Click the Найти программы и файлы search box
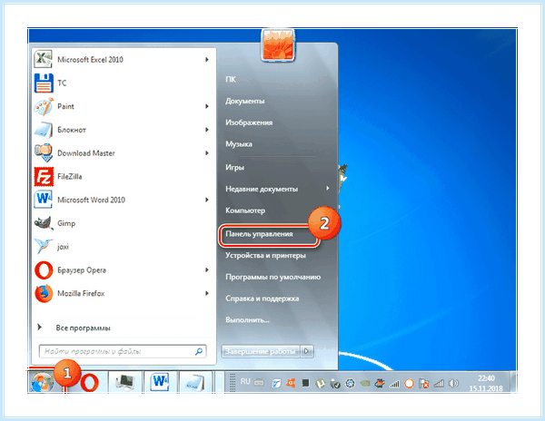 (123, 351)
